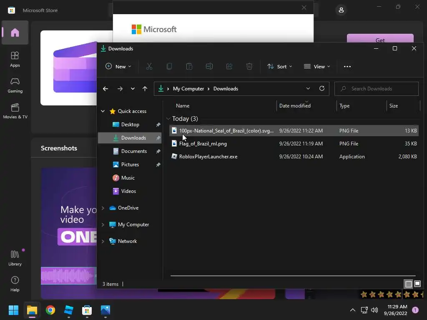Open Gaming section in Microsoft Store
The image size is (427, 320).
point(15,85)
